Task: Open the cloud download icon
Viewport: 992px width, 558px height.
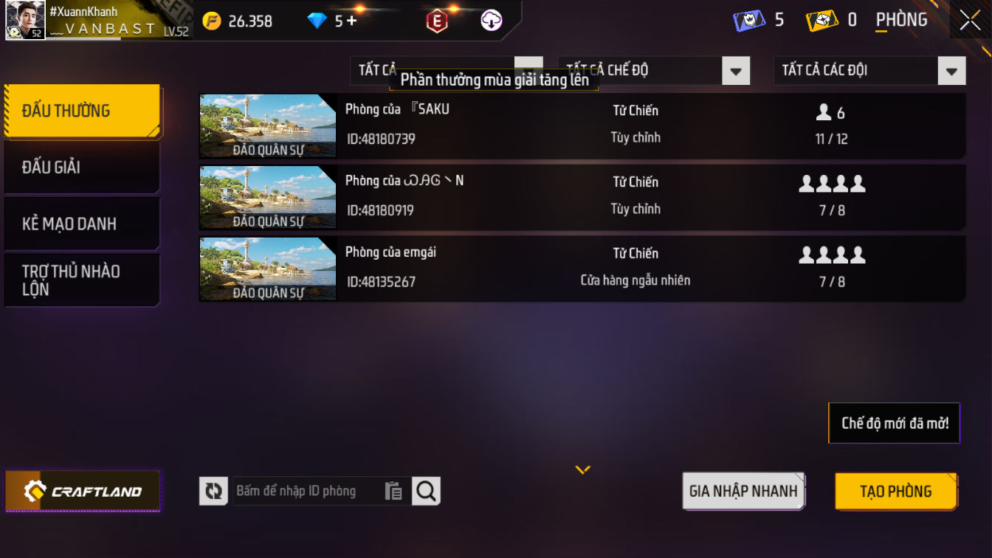Action: pyautogui.click(x=492, y=21)
